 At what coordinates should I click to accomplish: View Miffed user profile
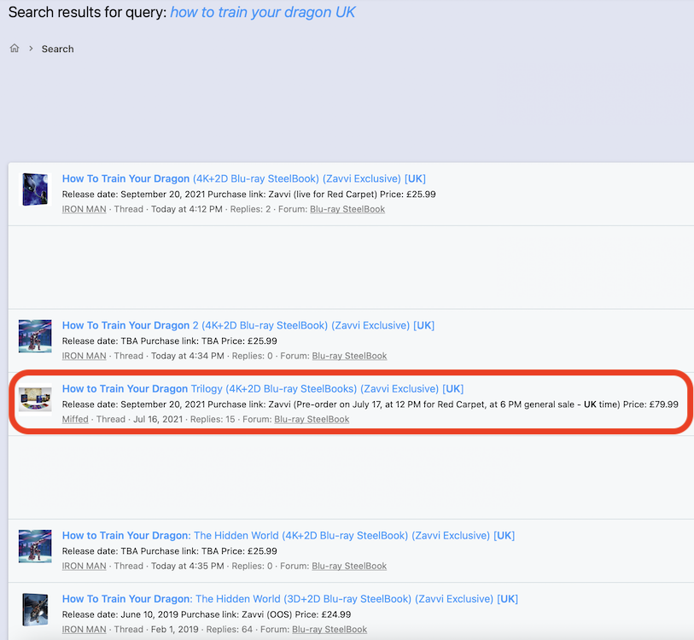click(x=75, y=419)
